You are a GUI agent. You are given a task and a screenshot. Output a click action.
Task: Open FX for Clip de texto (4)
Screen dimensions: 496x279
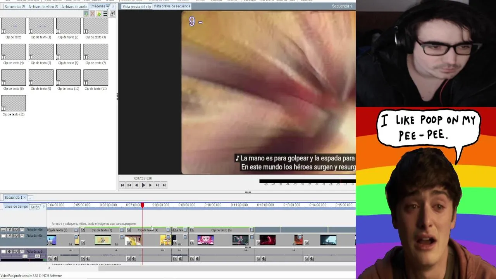coord(128,230)
